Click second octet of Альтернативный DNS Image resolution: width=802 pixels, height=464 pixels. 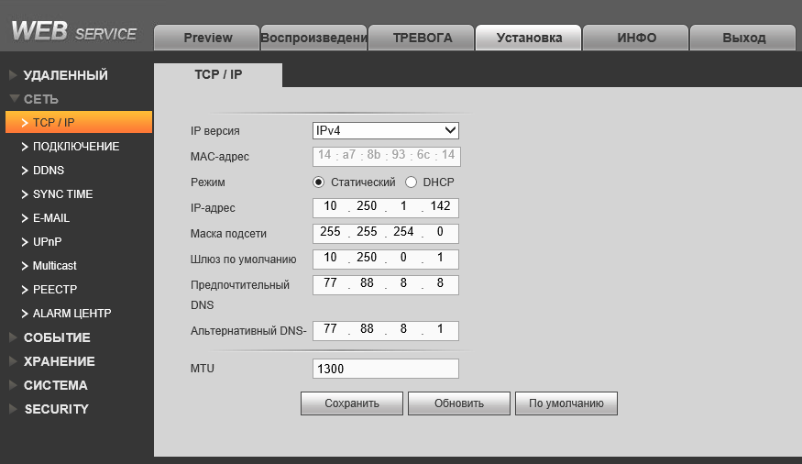click(x=367, y=329)
